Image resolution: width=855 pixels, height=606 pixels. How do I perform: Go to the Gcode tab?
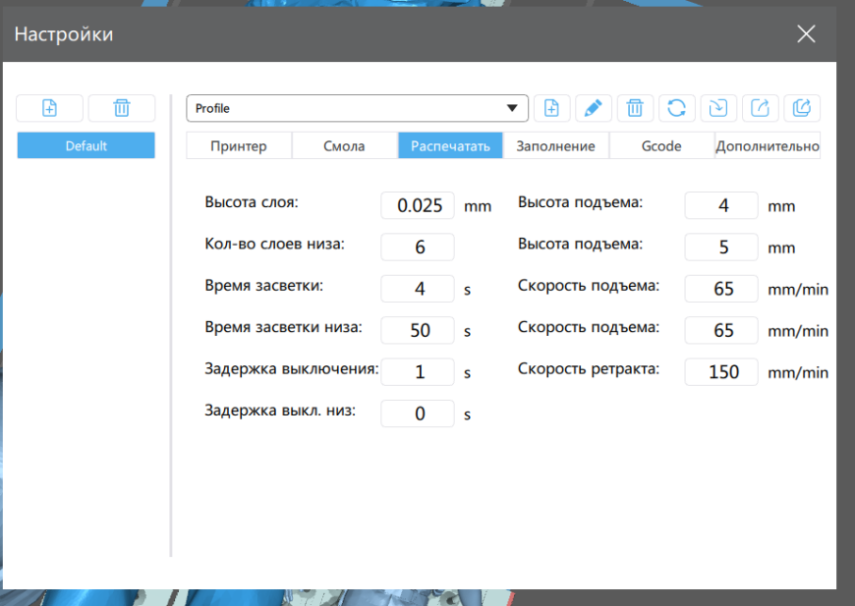(661, 146)
